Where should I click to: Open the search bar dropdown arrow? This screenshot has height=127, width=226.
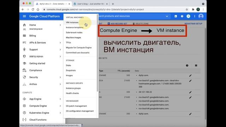coord(167,16)
